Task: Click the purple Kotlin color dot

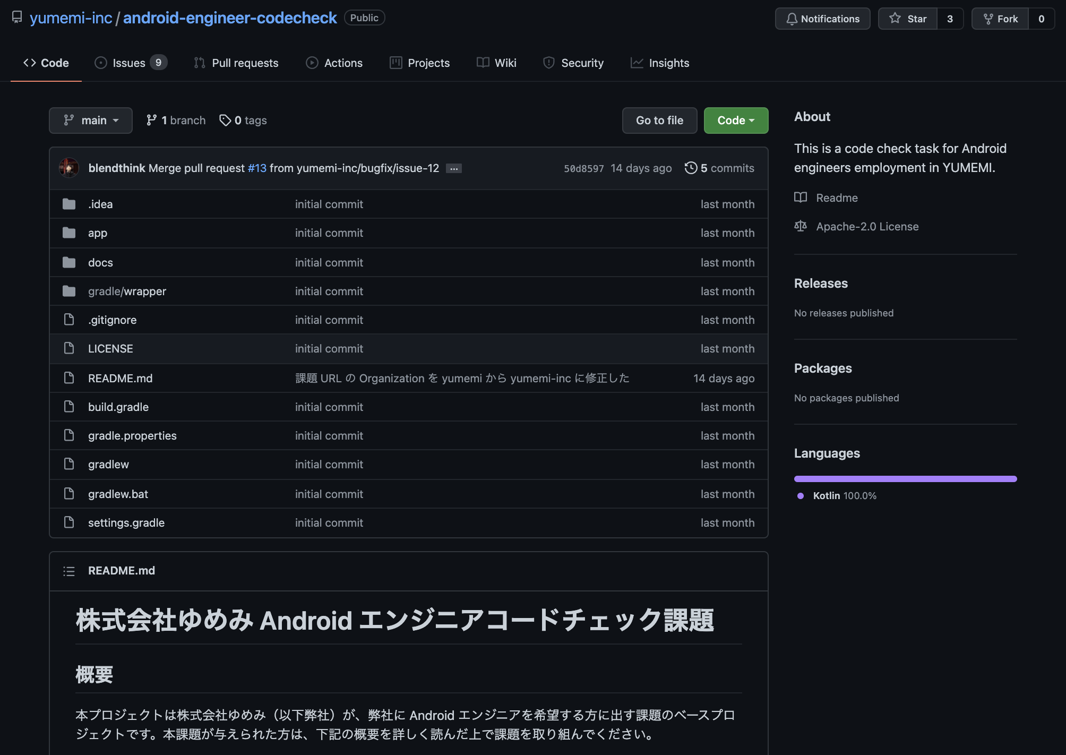Action: (x=801, y=496)
